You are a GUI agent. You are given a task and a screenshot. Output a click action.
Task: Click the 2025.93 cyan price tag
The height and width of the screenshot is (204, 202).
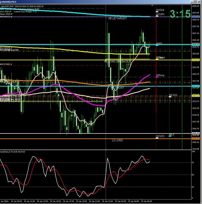click(195, 44)
